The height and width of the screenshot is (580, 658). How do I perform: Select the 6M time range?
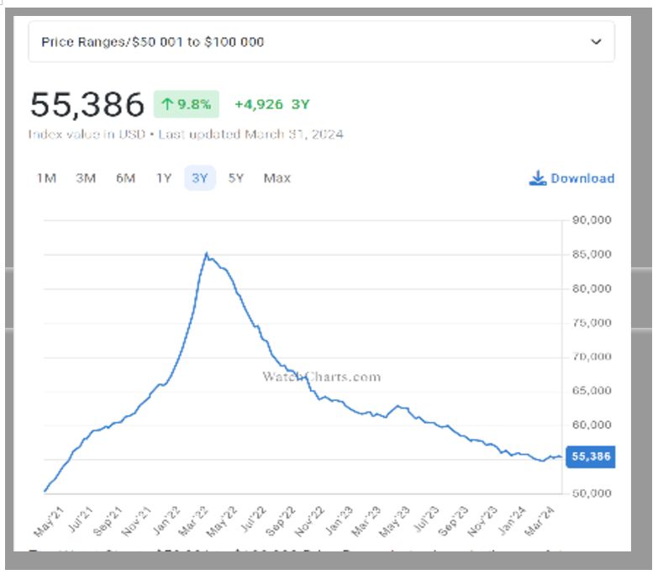(125, 178)
